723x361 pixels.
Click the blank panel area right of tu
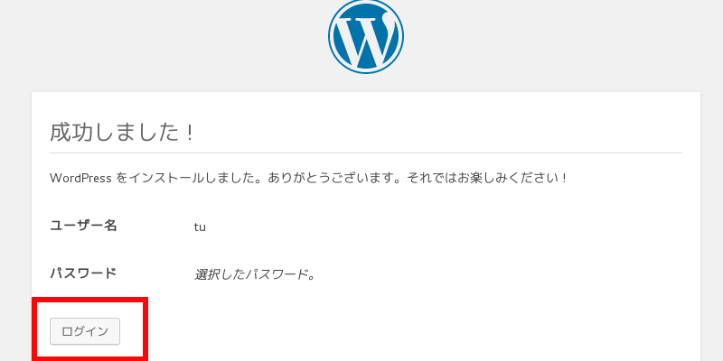(452, 227)
